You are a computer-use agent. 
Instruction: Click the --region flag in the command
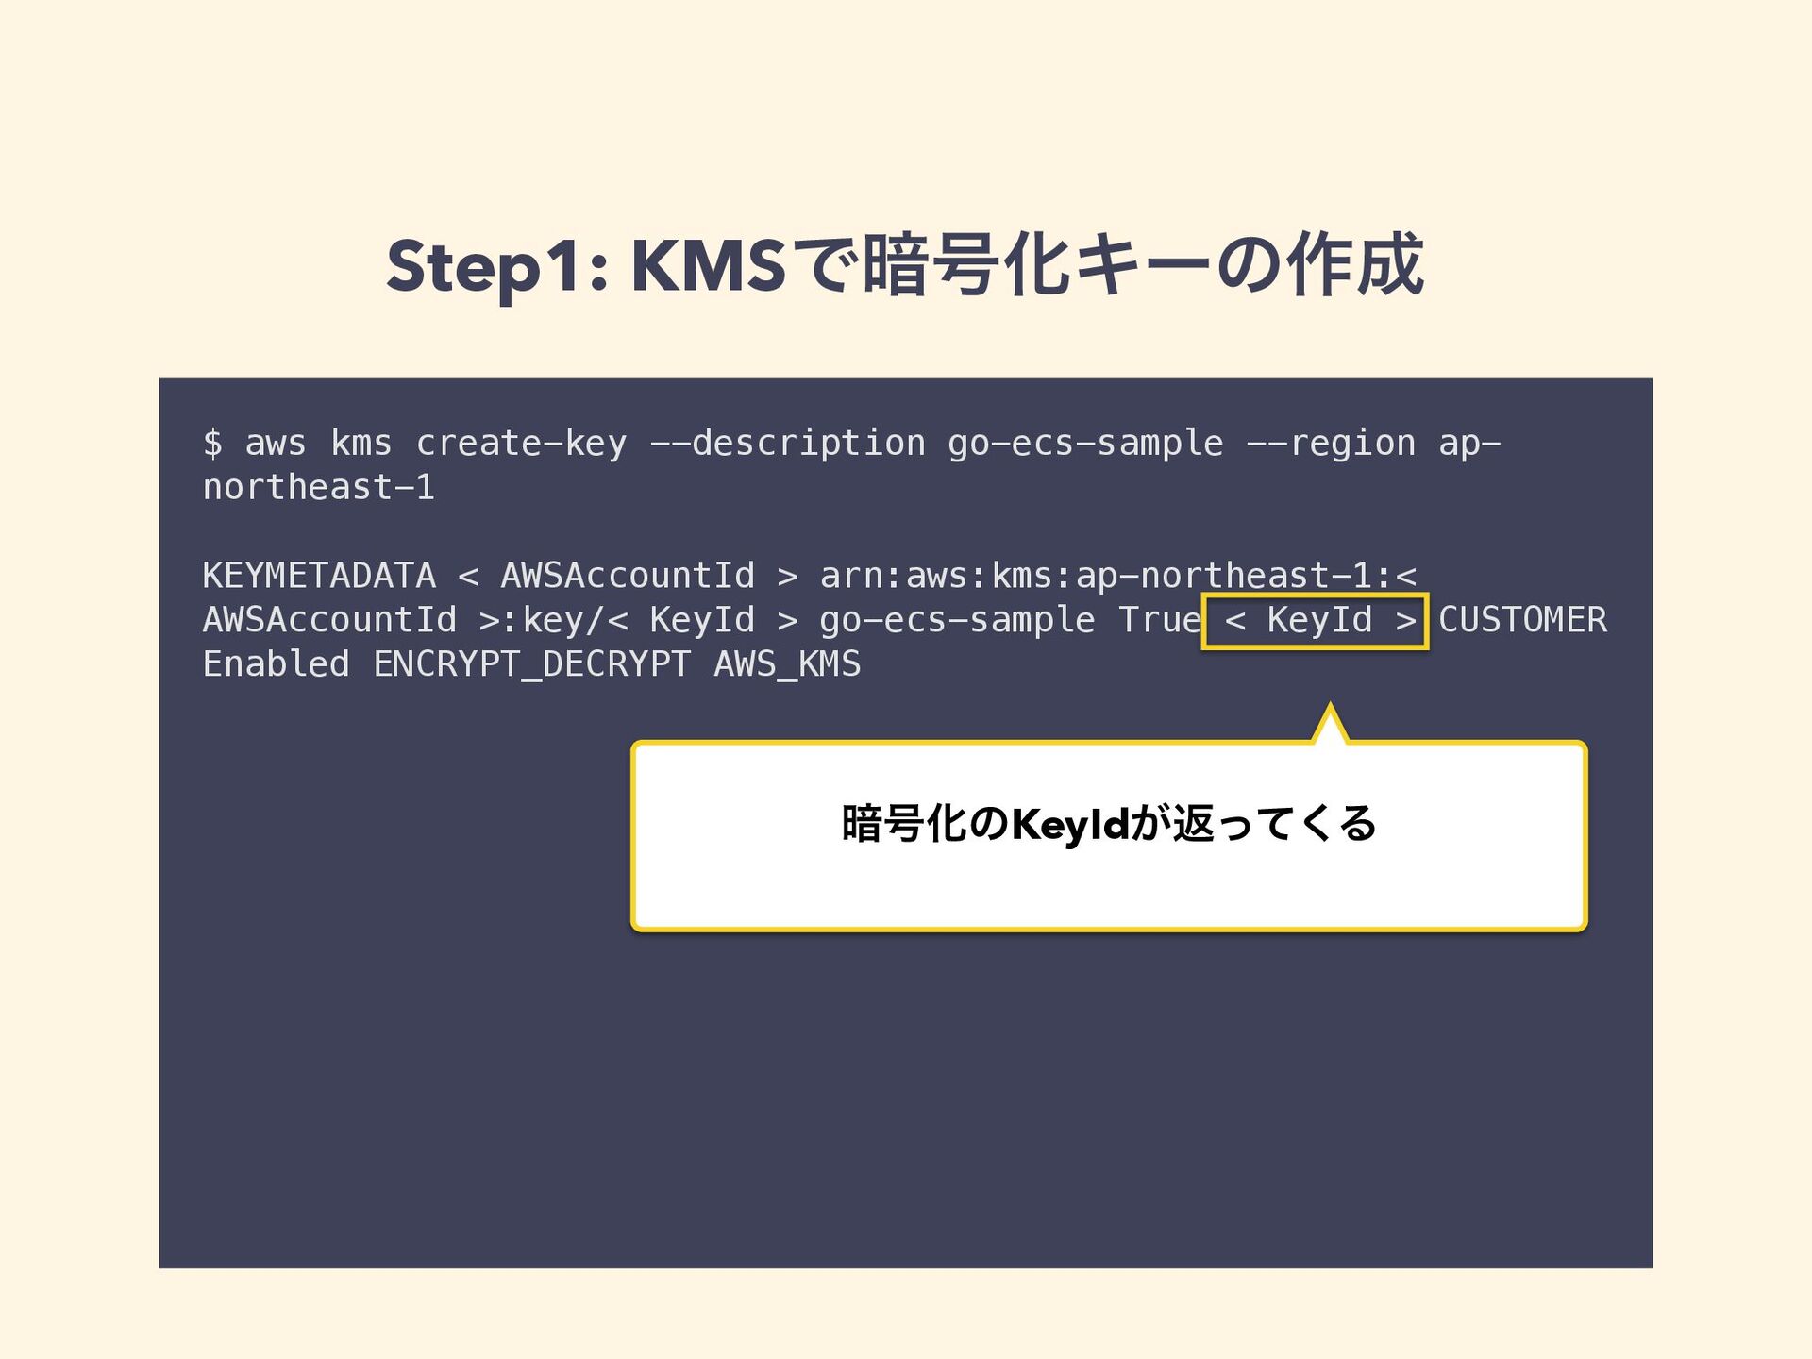pyautogui.click(x=1331, y=443)
